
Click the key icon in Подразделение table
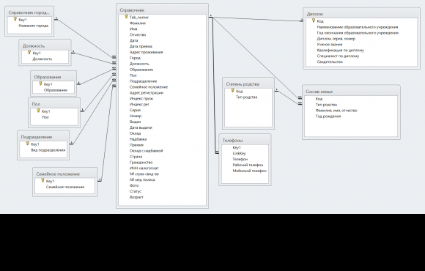coord(27,144)
